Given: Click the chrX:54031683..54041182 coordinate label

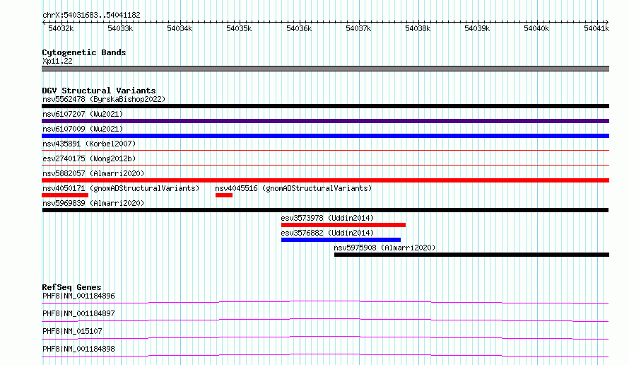Looking at the screenshot, I should click(91, 15).
